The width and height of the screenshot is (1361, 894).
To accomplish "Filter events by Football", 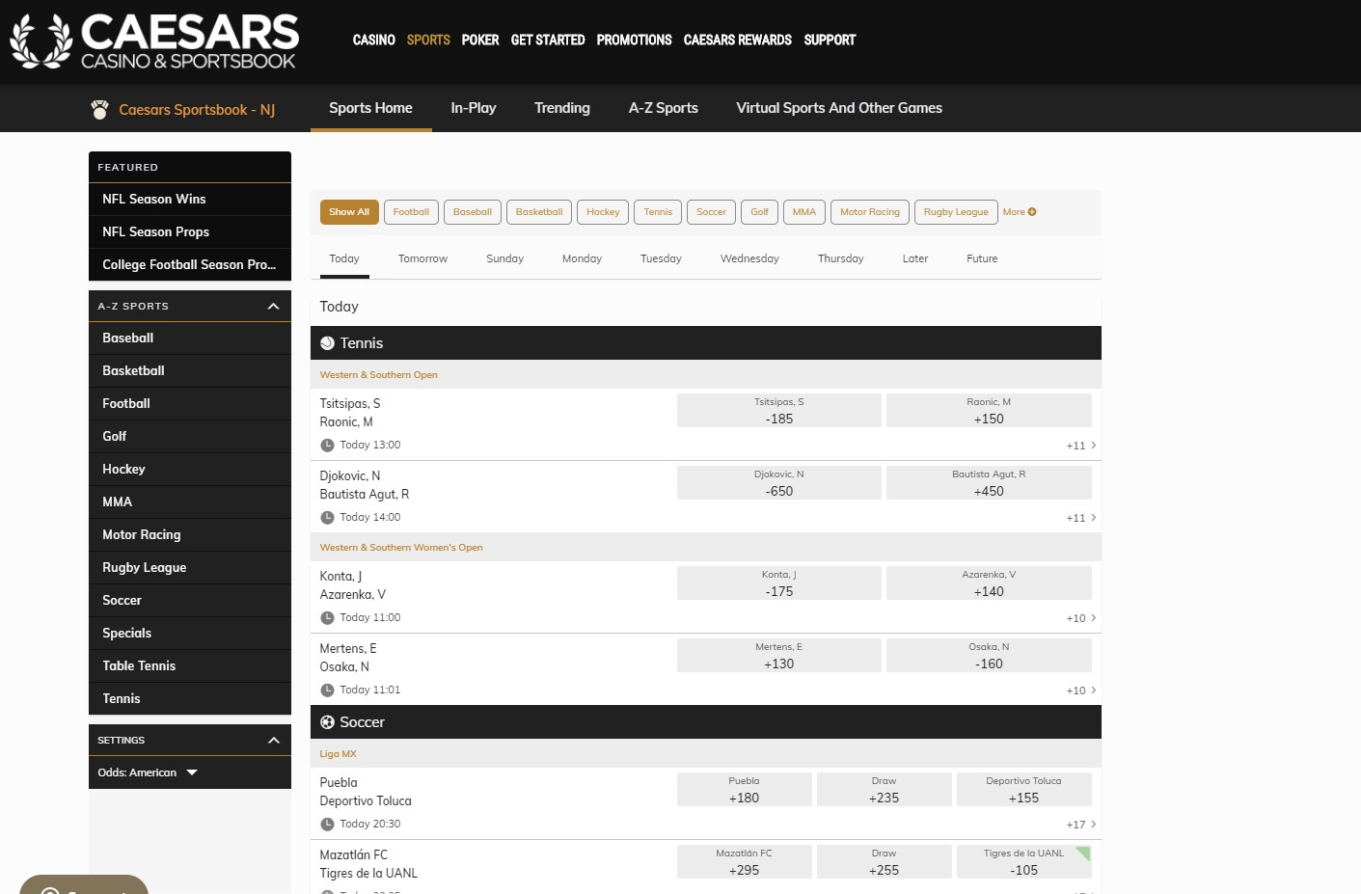I will [411, 212].
